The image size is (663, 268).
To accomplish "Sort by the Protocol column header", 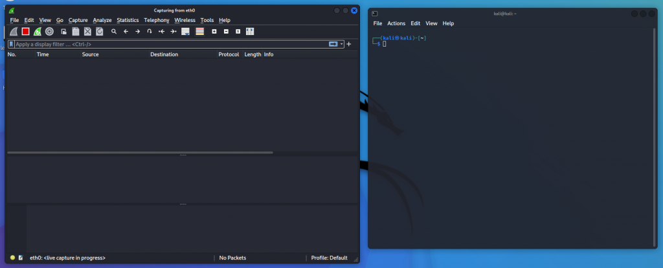I will [230, 54].
